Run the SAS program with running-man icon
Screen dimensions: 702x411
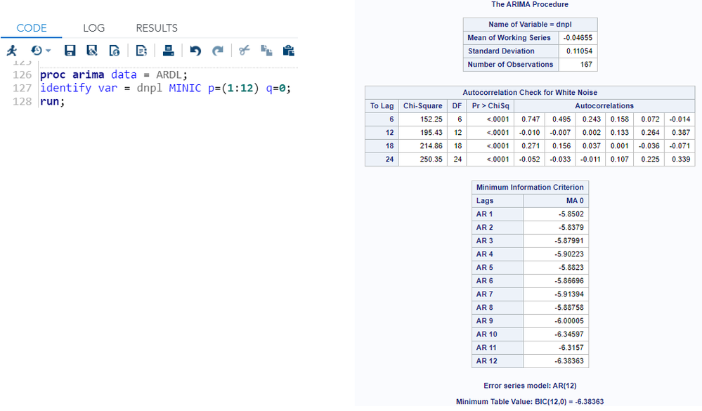(x=12, y=51)
